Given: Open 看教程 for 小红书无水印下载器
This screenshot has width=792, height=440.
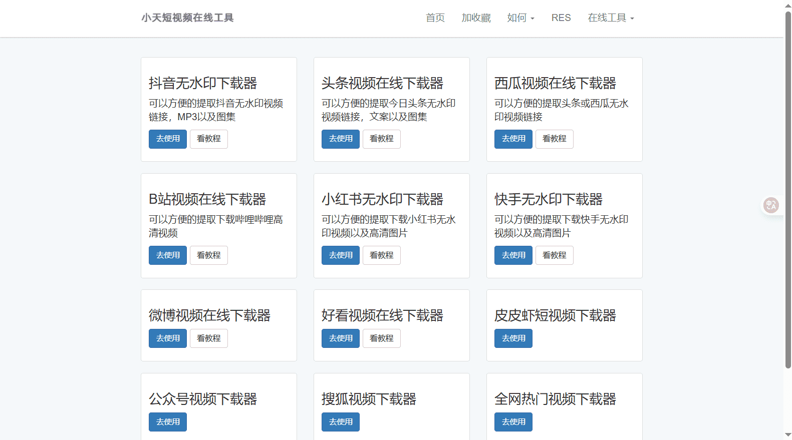Looking at the screenshot, I should [x=382, y=255].
